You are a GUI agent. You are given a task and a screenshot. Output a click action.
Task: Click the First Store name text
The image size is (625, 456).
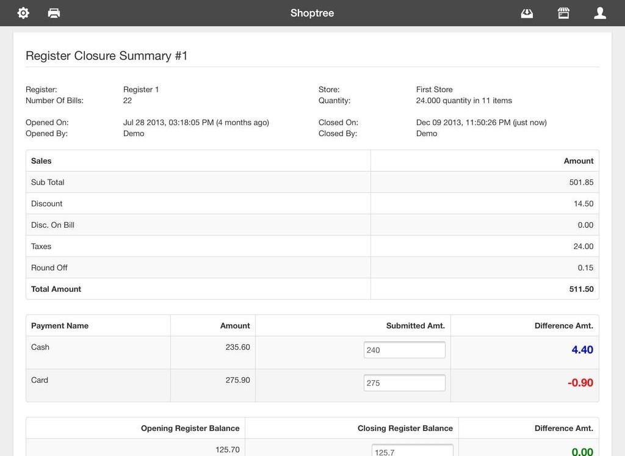click(x=434, y=89)
